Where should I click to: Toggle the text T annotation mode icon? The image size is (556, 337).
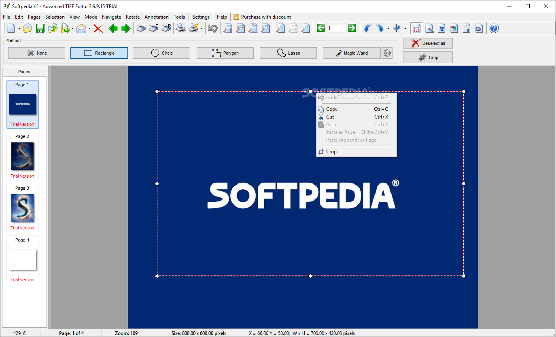coord(442,28)
